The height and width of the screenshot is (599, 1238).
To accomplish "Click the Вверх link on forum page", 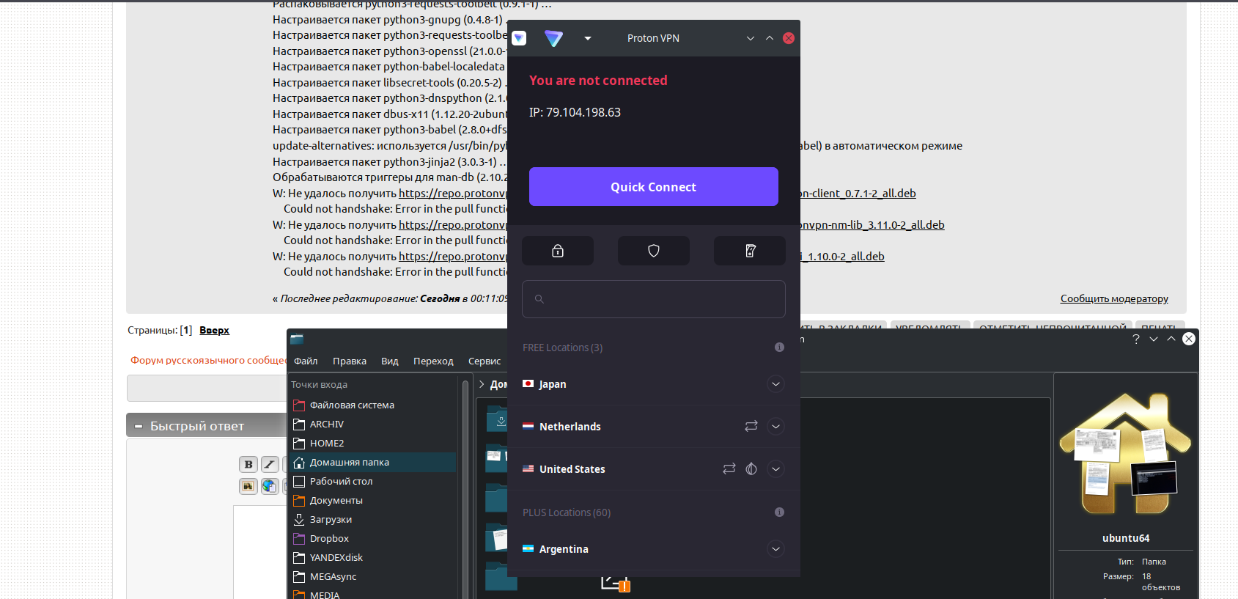I will click(x=214, y=330).
